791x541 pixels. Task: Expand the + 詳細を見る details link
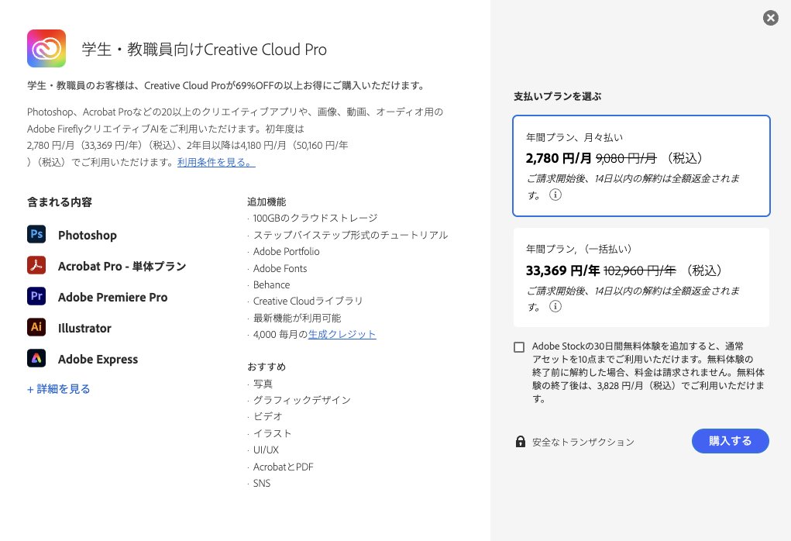pos(59,389)
